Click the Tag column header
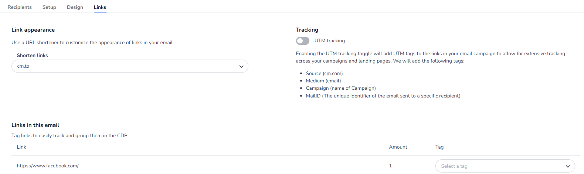The image size is (584, 174). click(x=439, y=147)
